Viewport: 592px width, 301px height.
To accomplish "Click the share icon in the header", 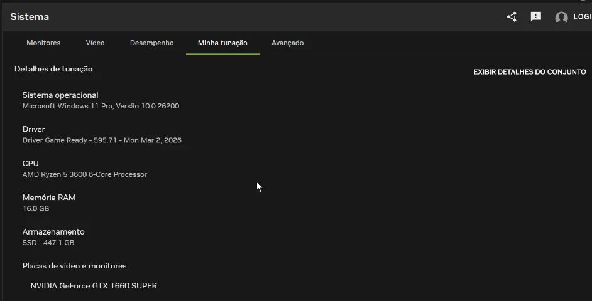I will pos(512,16).
